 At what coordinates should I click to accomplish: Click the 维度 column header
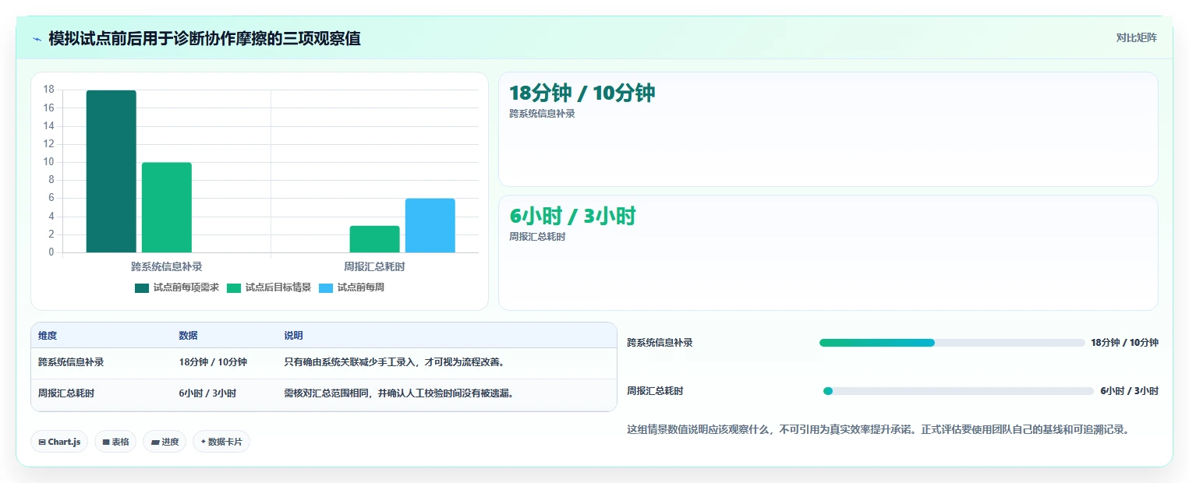pos(48,336)
